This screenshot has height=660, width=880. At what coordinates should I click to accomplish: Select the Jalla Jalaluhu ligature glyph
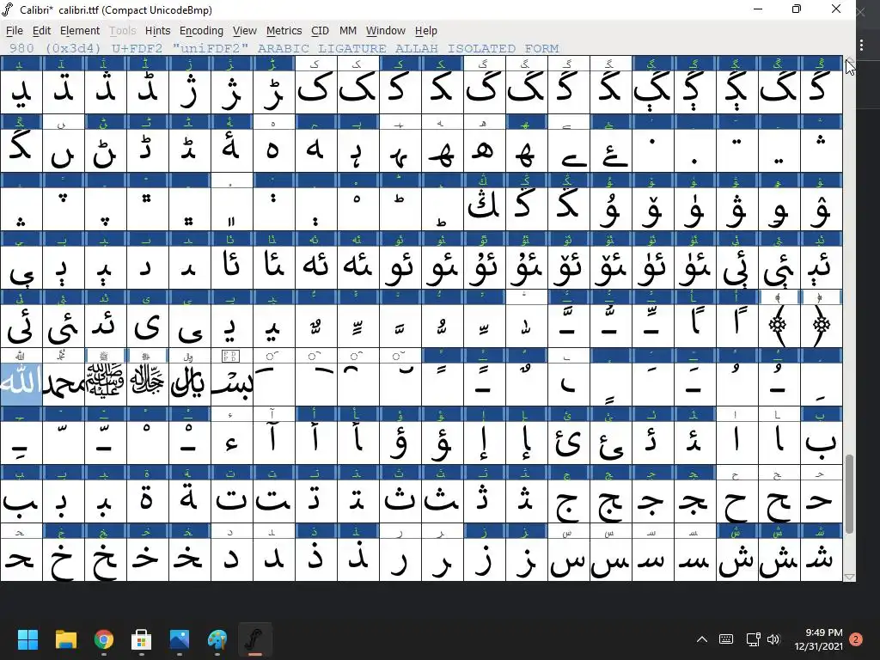coord(148,384)
